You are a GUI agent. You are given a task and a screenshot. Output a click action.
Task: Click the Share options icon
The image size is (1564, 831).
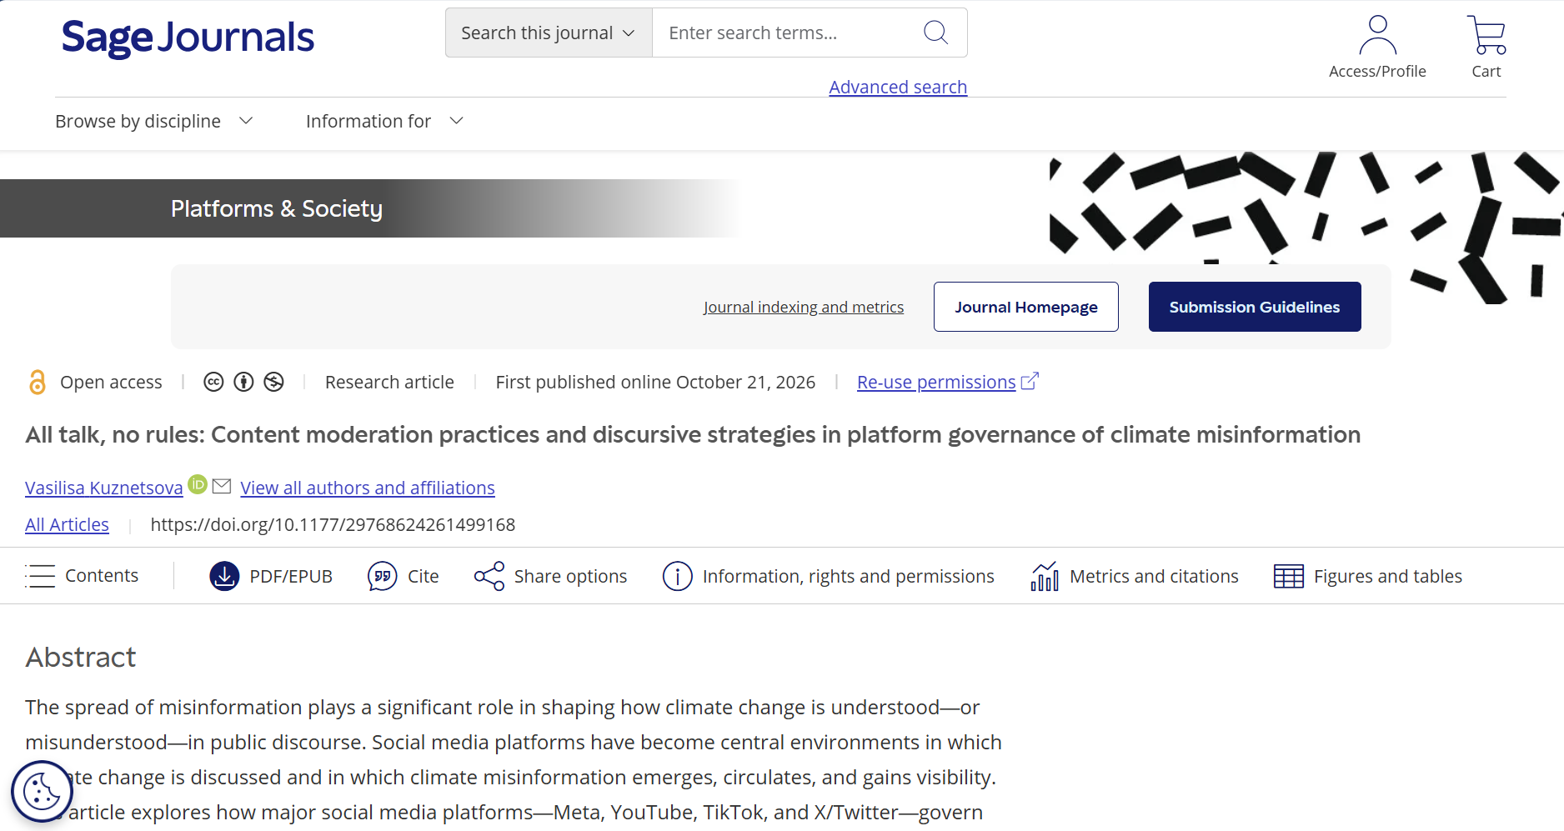pyautogui.click(x=489, y=576)
